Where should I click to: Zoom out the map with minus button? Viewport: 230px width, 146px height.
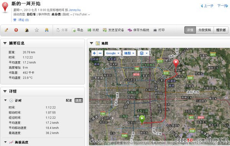click(100, 53)
